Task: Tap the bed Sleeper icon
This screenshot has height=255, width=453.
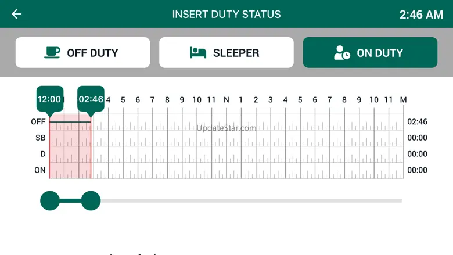Action: [x=198, y=52]
